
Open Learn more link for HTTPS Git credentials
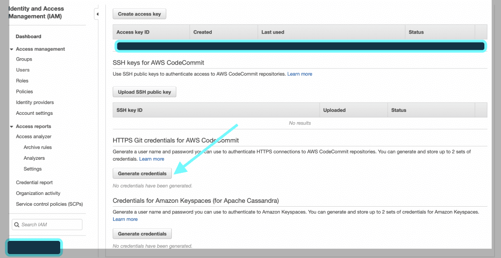point(152,159)
